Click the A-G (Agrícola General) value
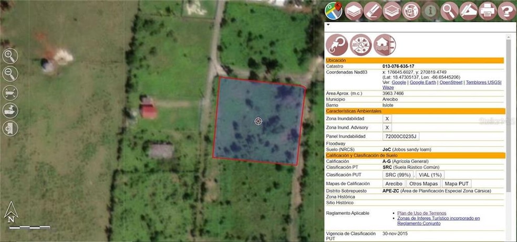The image size is (517, 242). pos(406,161)
